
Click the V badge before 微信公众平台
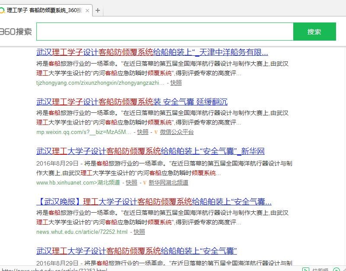point(156,132)
